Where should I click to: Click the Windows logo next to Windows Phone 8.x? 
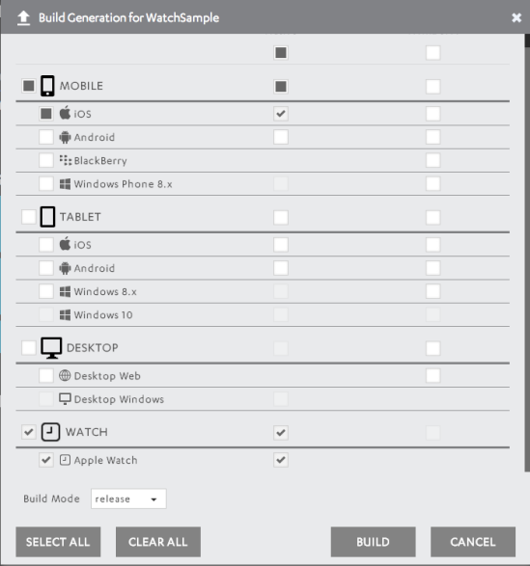(x=65, y=184)
